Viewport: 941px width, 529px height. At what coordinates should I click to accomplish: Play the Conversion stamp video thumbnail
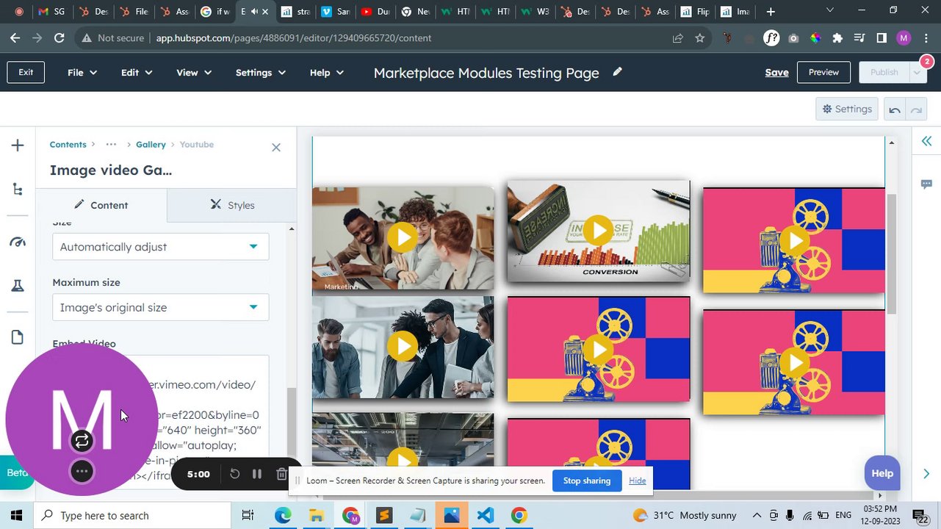(x=599, y=231)
